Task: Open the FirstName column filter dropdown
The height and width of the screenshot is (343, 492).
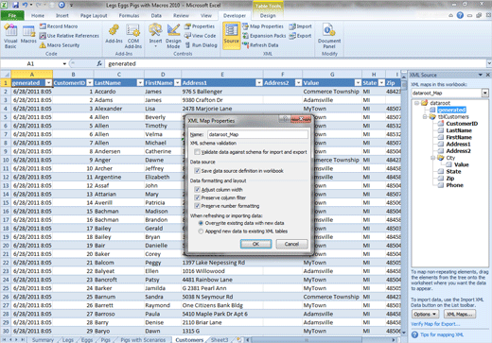Action: [178, 83]
